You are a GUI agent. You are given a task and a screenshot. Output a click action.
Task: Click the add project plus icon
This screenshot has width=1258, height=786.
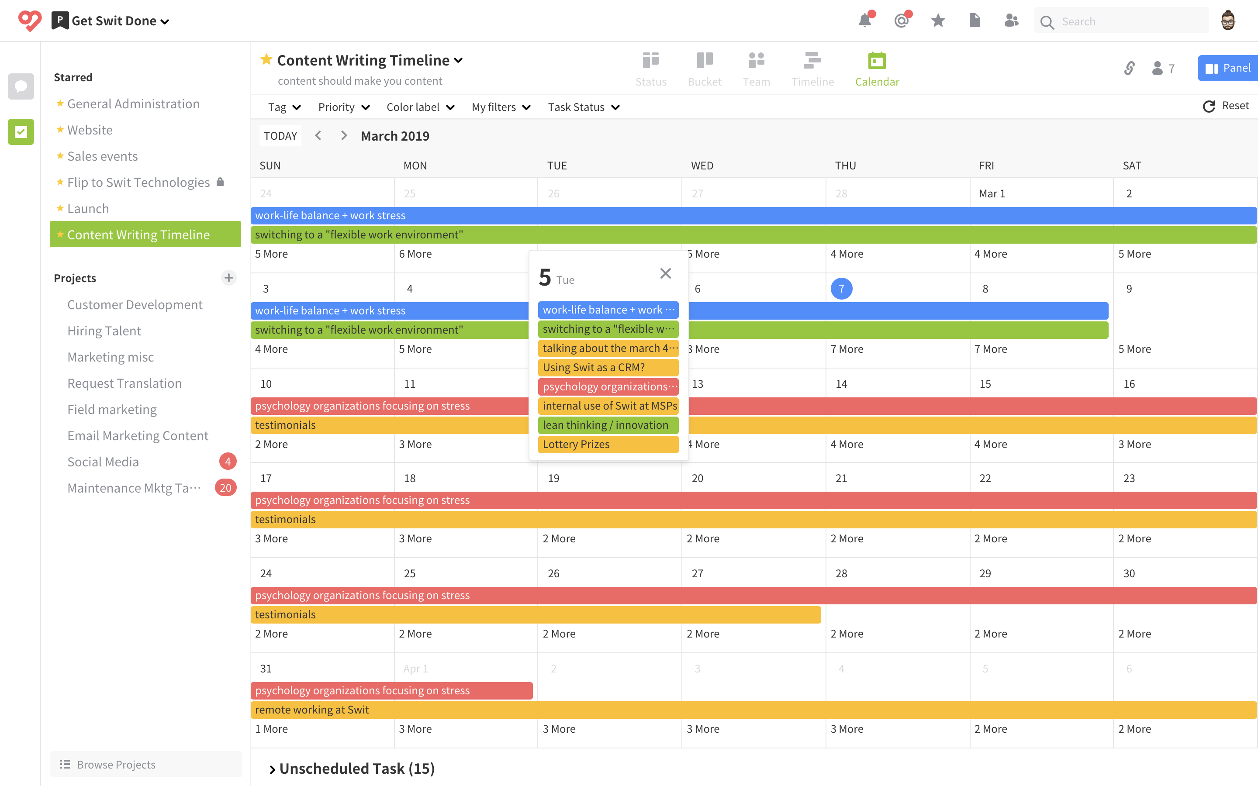click(229, 278)
